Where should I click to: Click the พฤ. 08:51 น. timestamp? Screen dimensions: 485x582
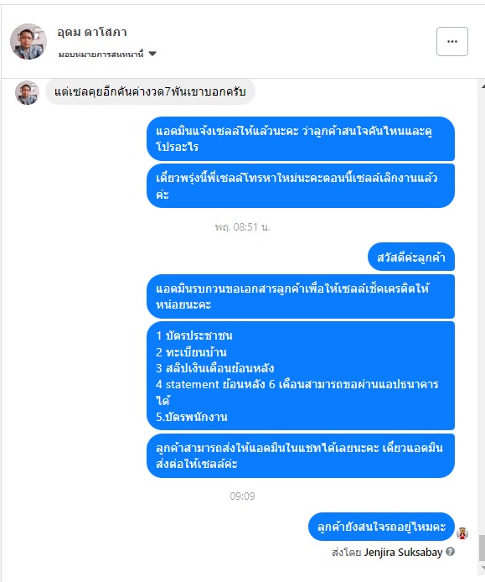click(x=242, y=226)
